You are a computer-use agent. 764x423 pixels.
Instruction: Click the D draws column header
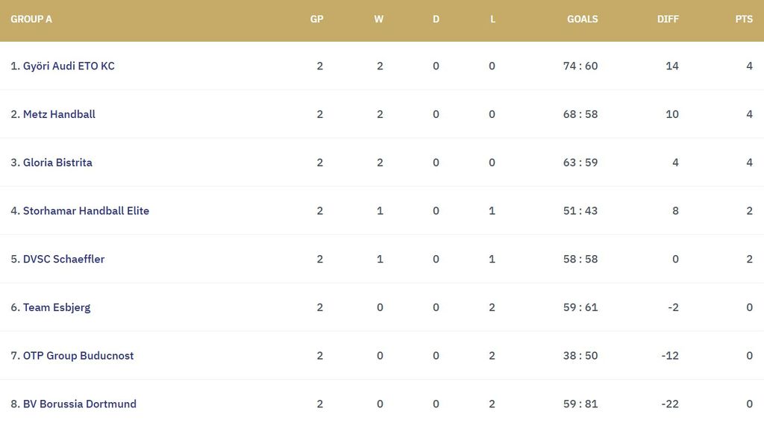pyautogui.click(x=436, y=19)
